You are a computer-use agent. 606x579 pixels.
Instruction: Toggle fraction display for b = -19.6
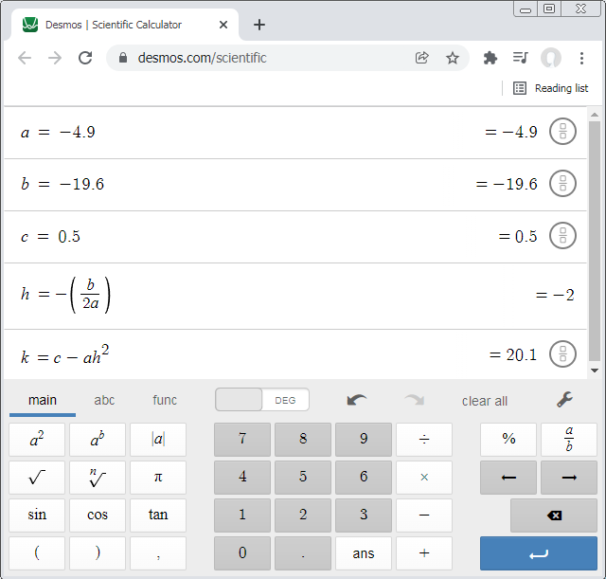tap(562, 183)
